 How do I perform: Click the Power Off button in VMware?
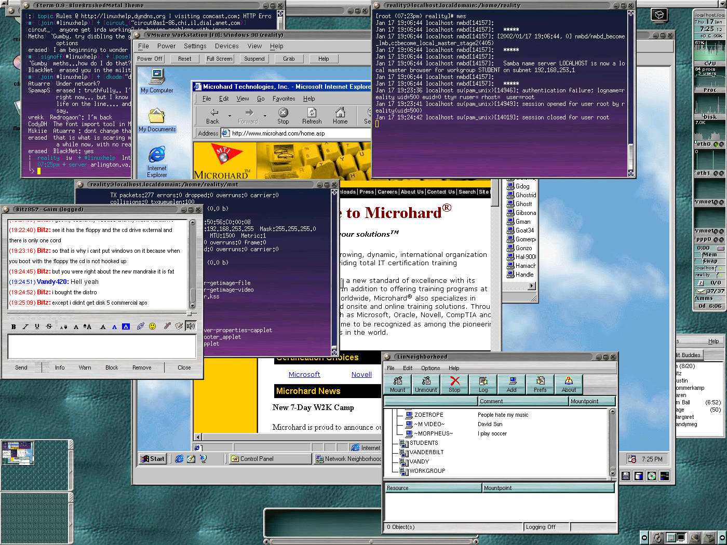coord(150,59)
